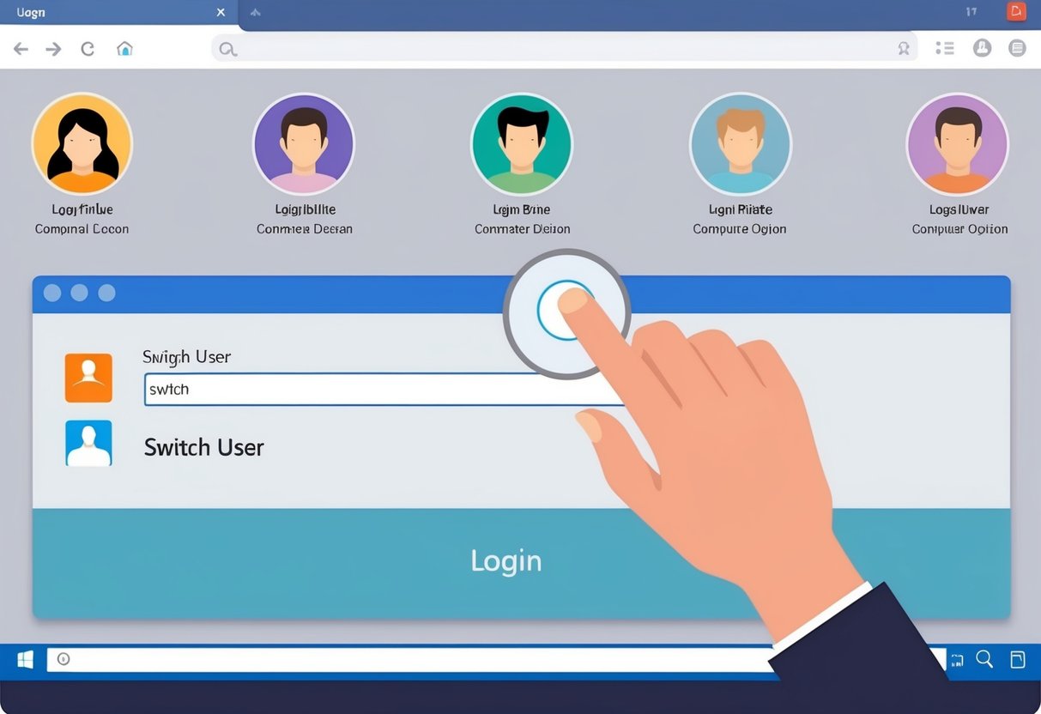Select the first female user avatar
This screenshot has height=714, width=1041.
pyautogui.click(x=82, y=143)
